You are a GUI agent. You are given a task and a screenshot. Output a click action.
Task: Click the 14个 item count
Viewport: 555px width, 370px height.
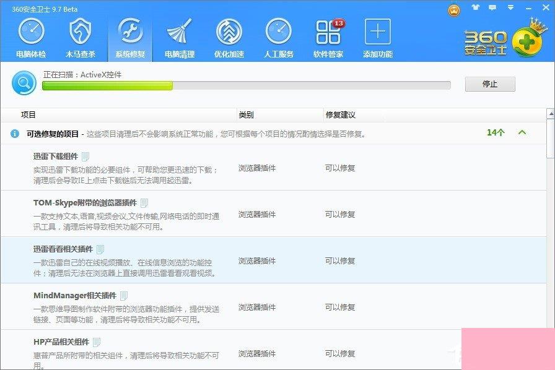(x=495, y=132)
